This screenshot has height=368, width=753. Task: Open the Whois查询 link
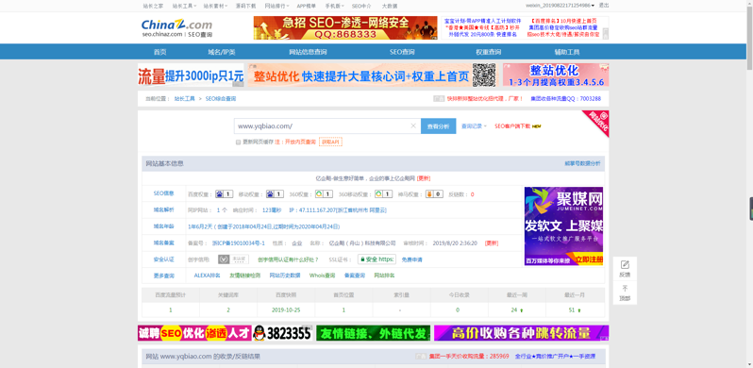(x=322, y=276)
